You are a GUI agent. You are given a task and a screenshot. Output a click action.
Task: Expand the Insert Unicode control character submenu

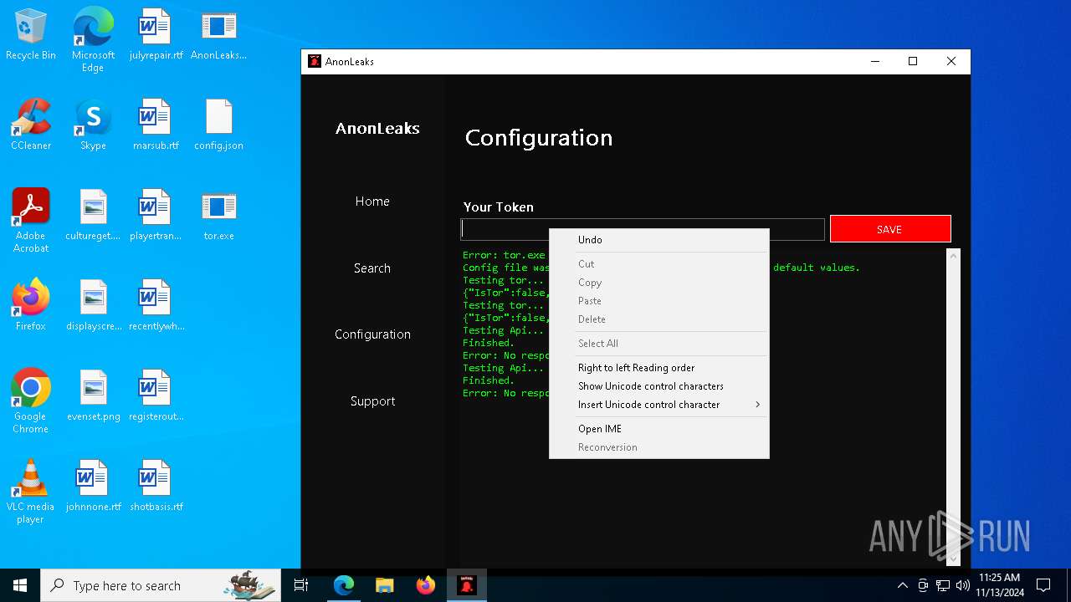(659, 405)
